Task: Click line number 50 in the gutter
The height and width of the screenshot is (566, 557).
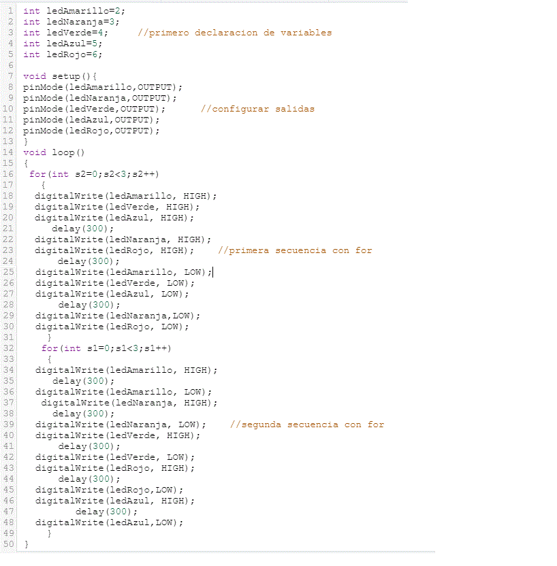Action: [8, 544]
